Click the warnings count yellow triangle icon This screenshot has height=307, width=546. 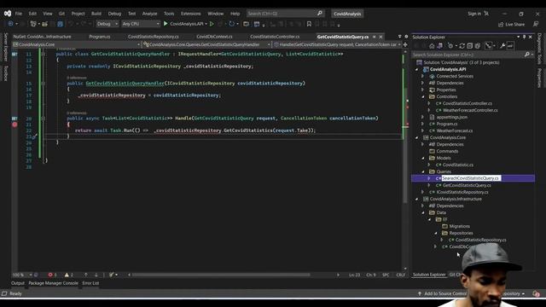tap(67, 275)
